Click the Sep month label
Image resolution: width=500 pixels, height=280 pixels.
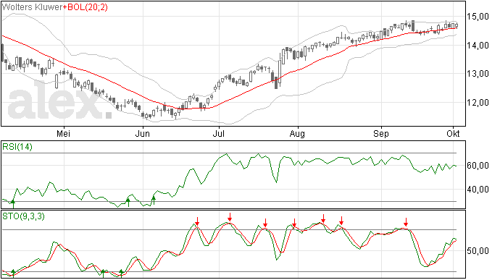click(x=380, y=133)
